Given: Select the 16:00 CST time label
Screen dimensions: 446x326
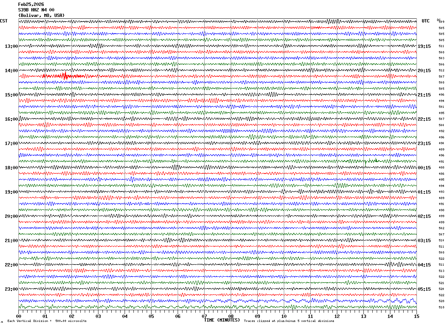Looking at the screenshot, I should click(11, 119).
